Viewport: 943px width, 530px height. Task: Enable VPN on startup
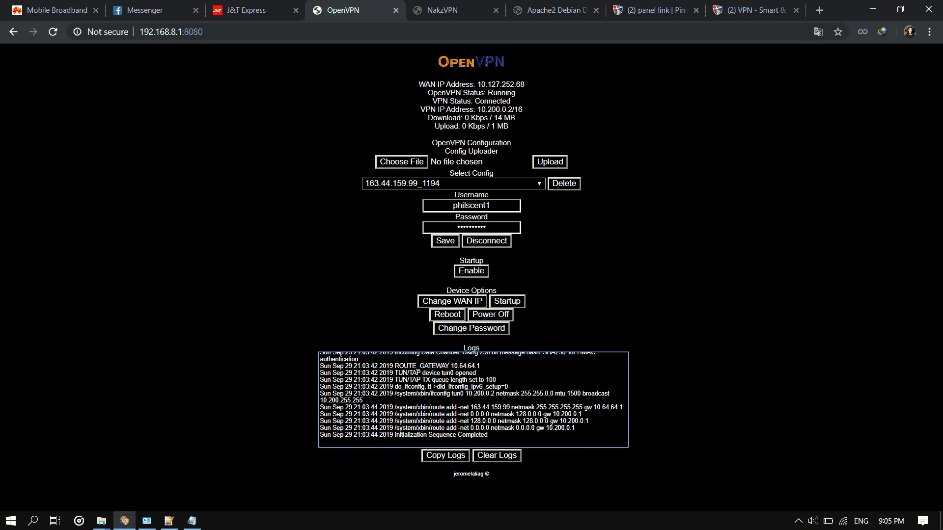471,271
